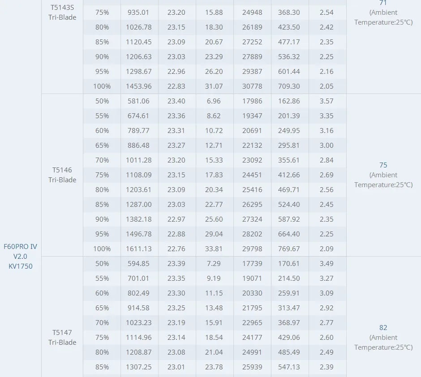Click the thrust value 1453.96
The height and width of the screenshot is (377, 421).
point(139,86)
